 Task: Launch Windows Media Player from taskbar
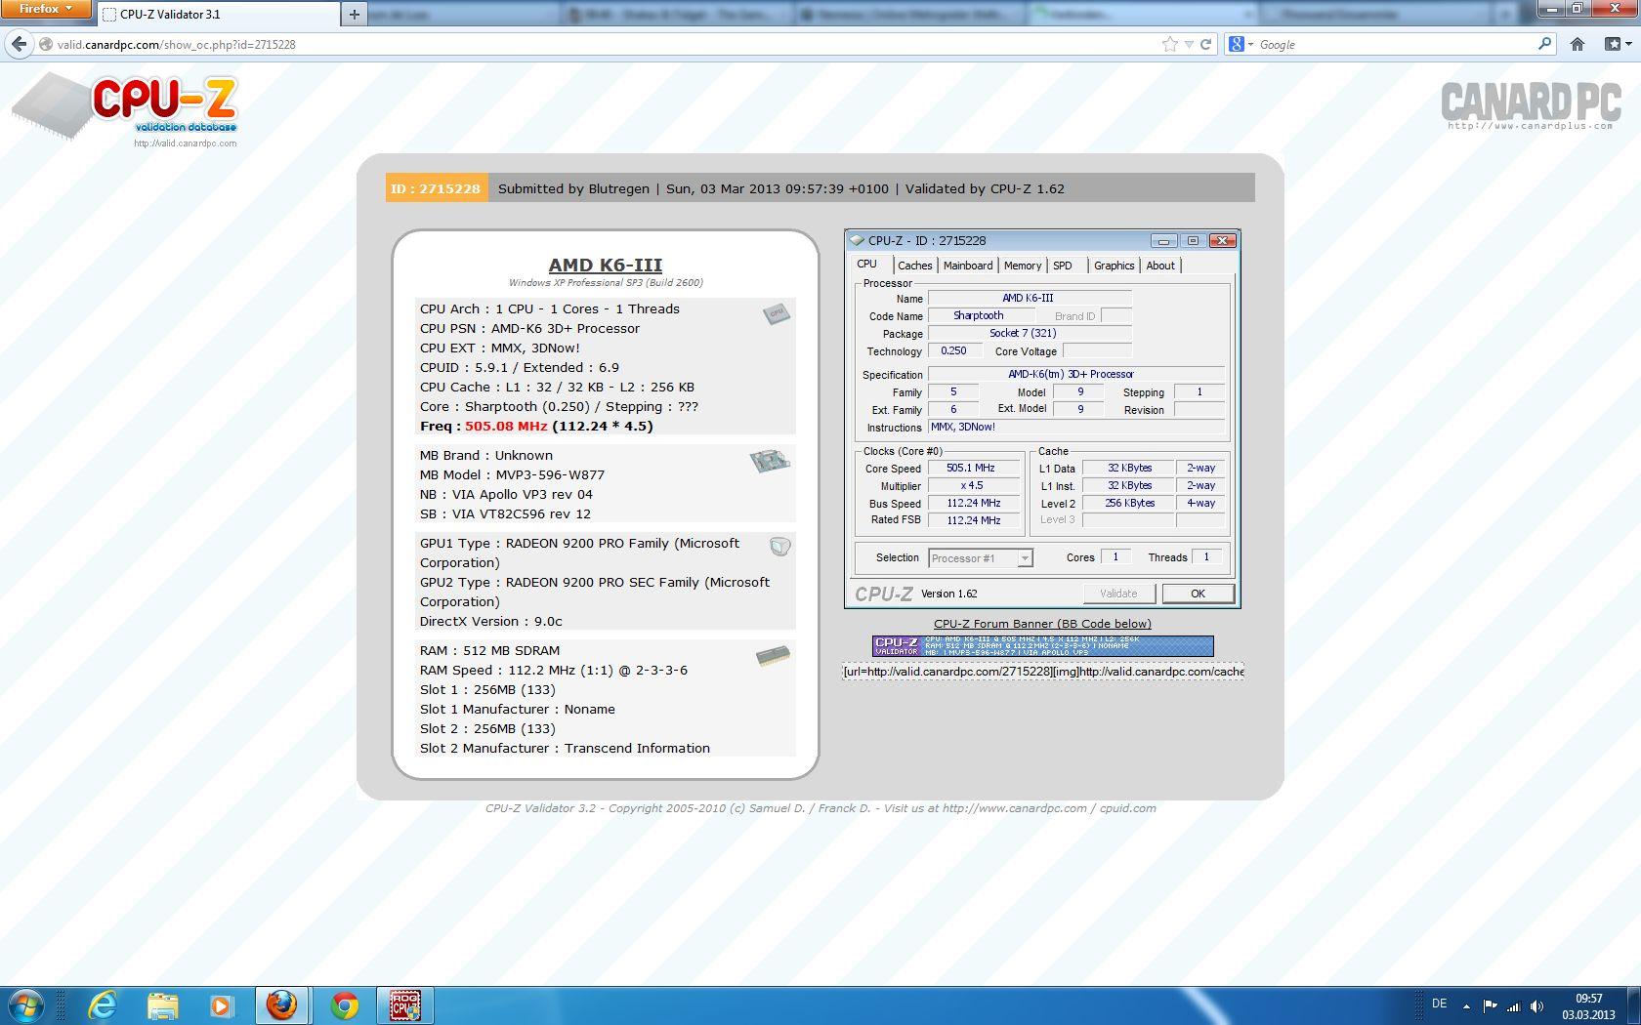[222, 1005]
